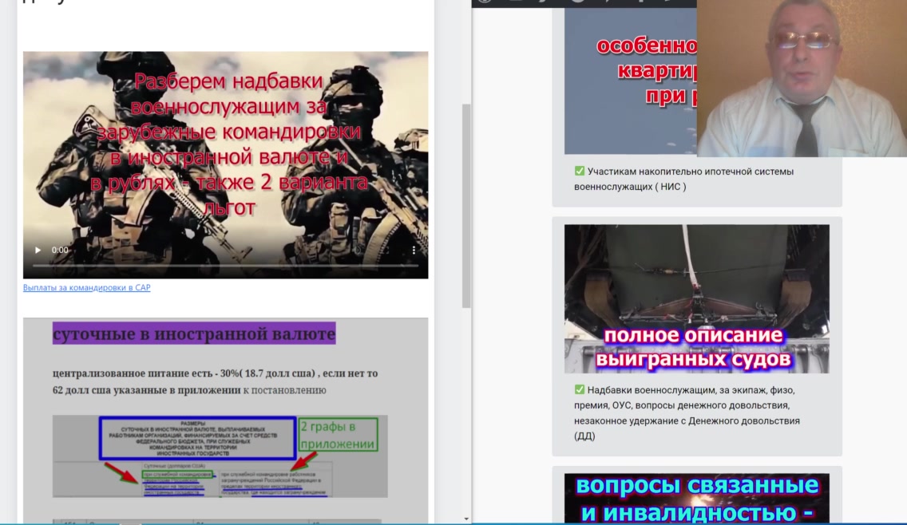Open thumbnail 'полное описание выигранных судов'
This screenshot has height=525, width=907.
696,299
